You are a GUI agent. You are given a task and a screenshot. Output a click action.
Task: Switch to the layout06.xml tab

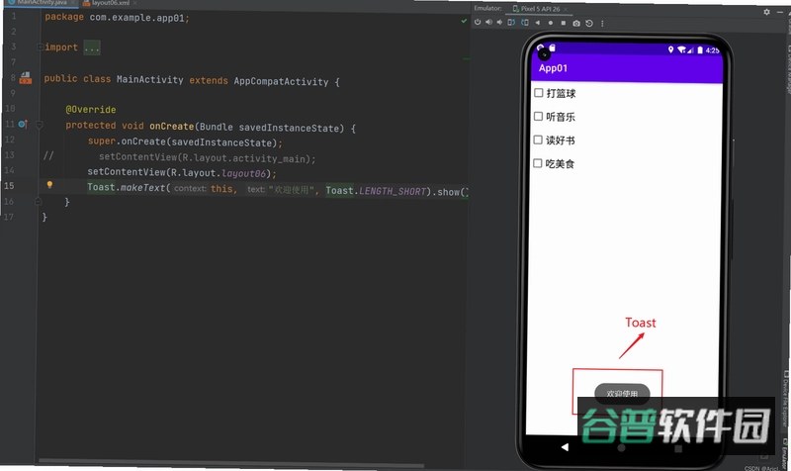pos(110,3)
